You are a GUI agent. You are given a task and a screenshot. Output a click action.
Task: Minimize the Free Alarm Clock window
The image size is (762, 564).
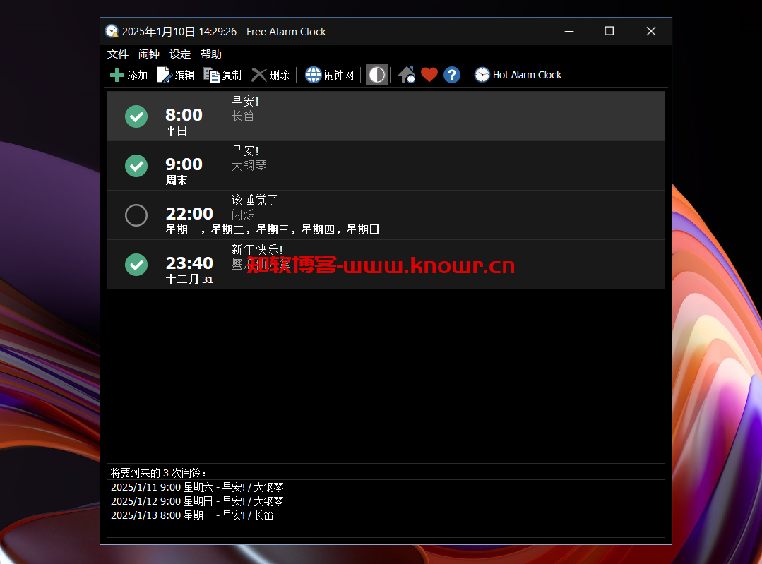click(569, 31)
